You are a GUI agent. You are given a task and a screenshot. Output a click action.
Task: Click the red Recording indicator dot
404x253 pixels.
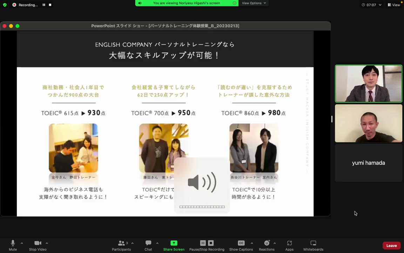pos(14,5)
